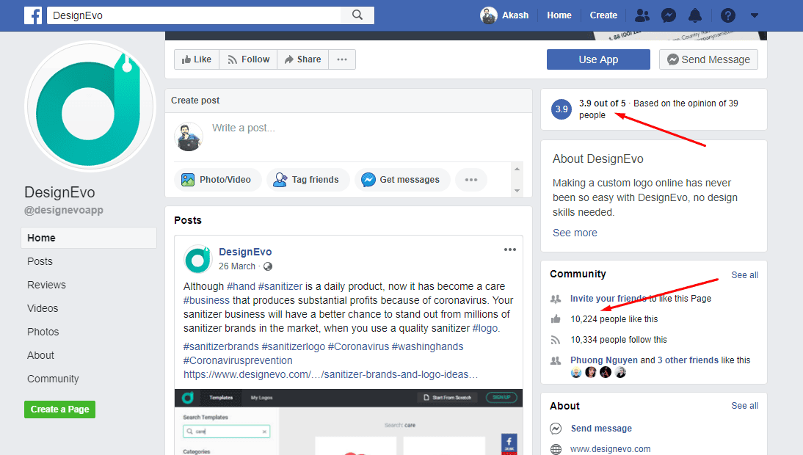Image resolution: width=803 pixels, height=455 pixels.
Task: Click the search magnifier button
Action: coord(357,15)
